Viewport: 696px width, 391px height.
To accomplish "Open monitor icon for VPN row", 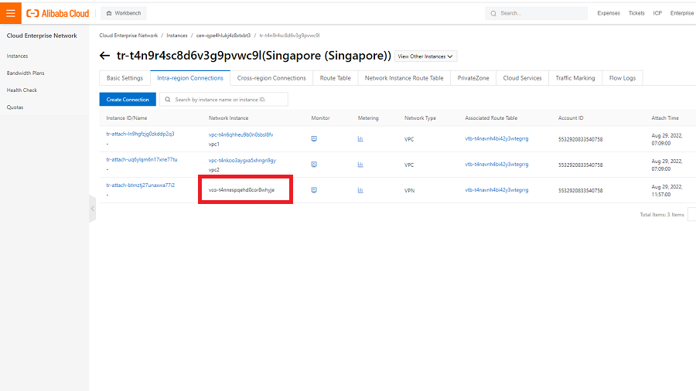I will coord(314,189).
